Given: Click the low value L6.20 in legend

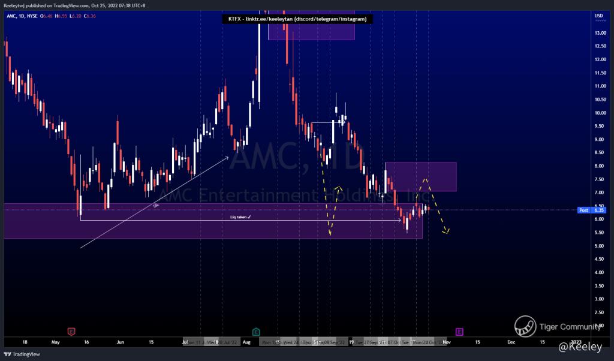Looking at the screenshot, I should (x=76, y=16).
